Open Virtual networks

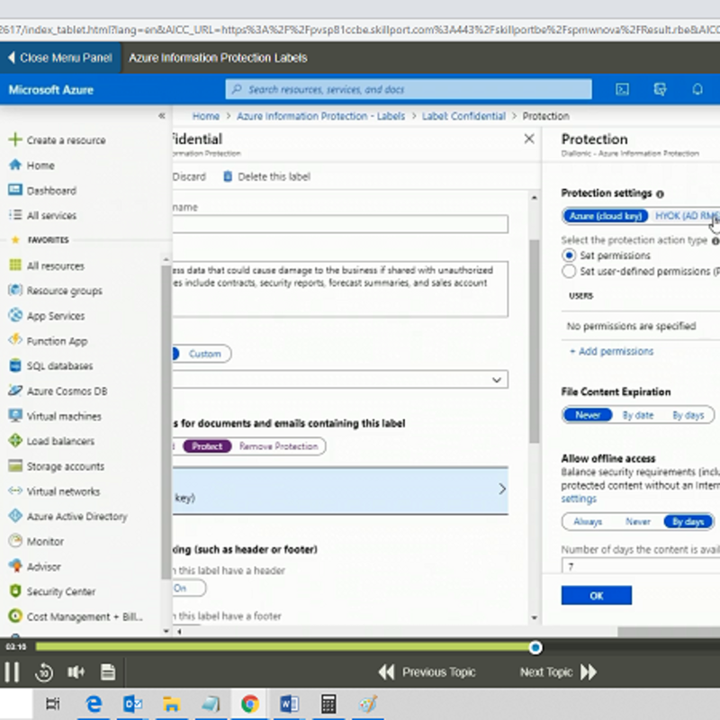[x=54, y=491]
